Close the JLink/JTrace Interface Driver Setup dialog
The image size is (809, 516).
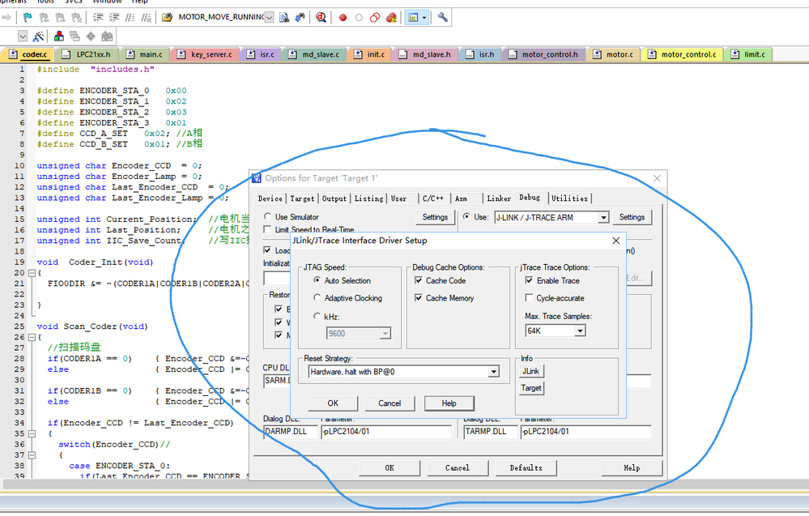click(x=615, y=241)
